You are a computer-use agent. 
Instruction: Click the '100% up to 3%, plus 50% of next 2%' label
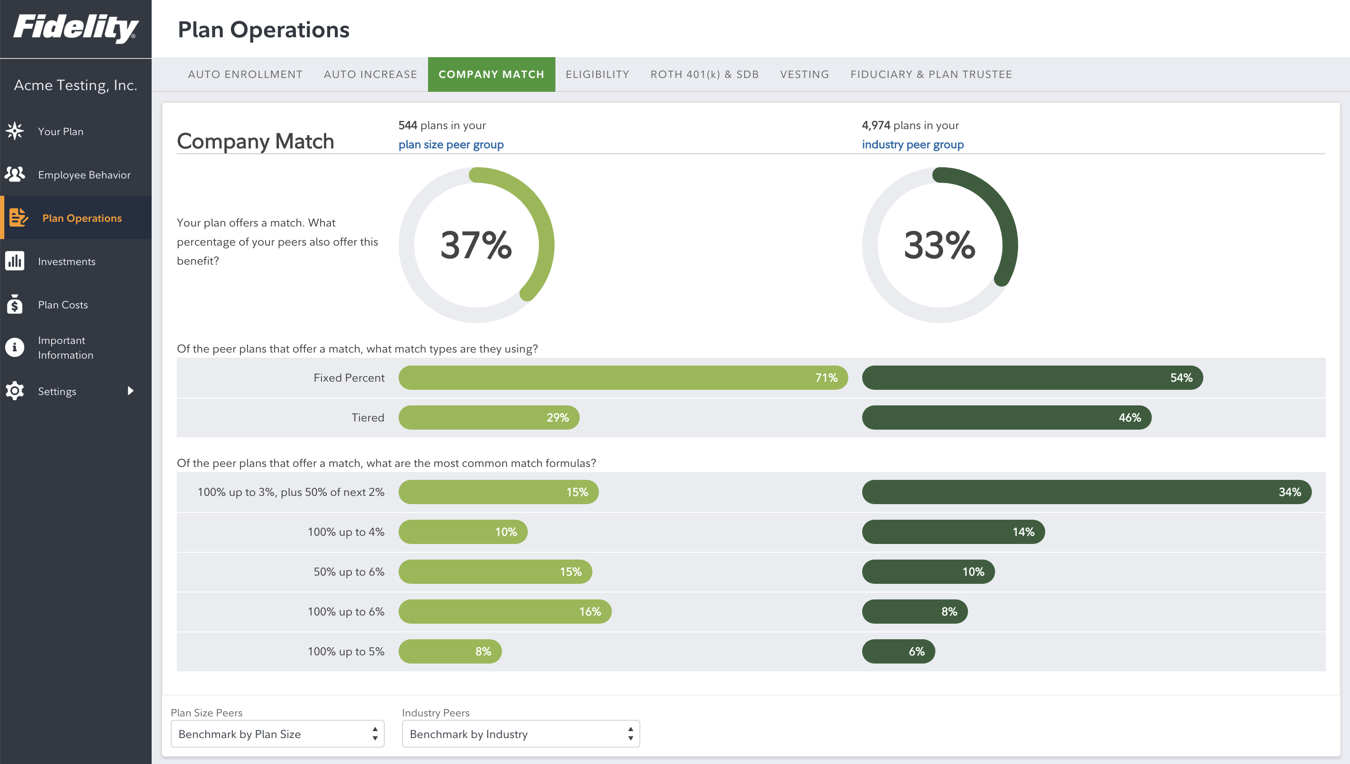[x=291, y=492]
